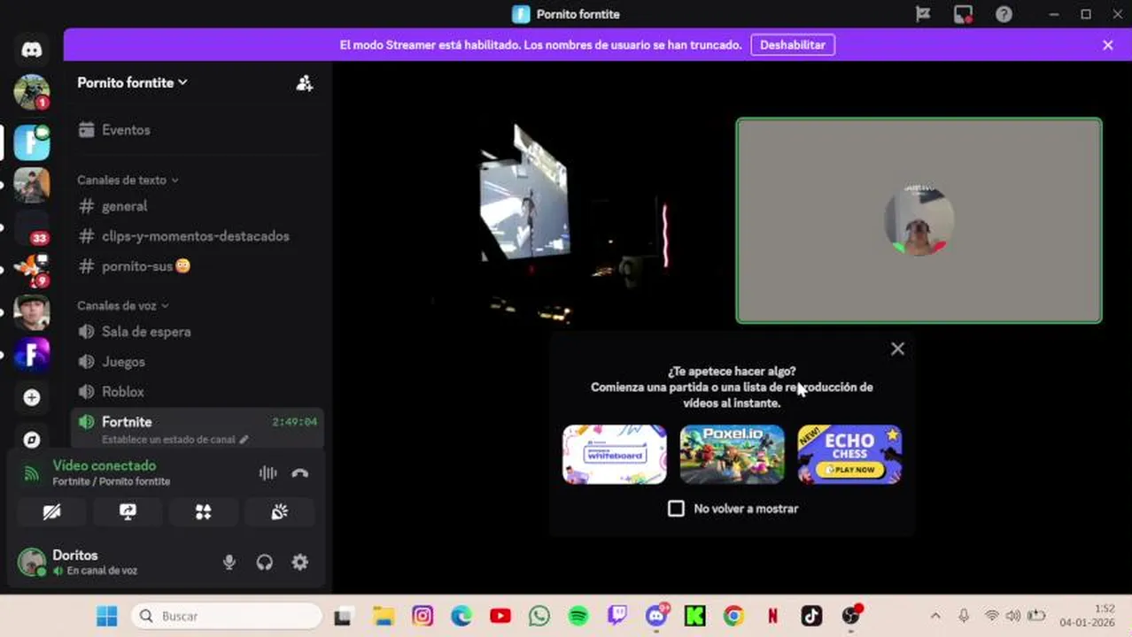Toggle noise suppression waveform icon
1132x637 pixels.
tap(267, 473)
